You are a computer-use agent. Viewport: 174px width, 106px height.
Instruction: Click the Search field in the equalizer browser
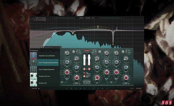pos(45,50)
